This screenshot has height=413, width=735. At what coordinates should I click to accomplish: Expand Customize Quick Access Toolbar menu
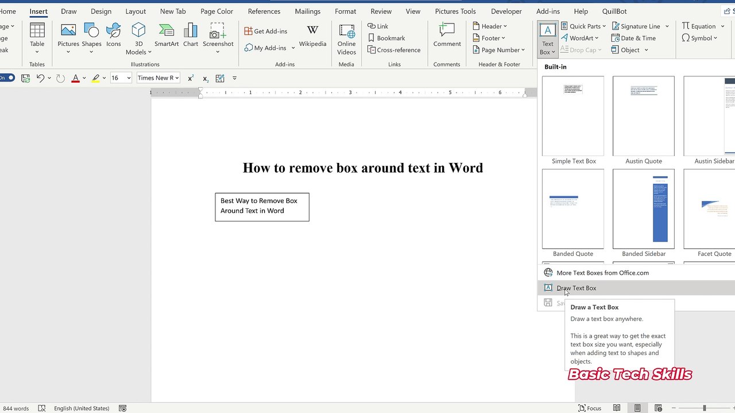coord(234,78)
